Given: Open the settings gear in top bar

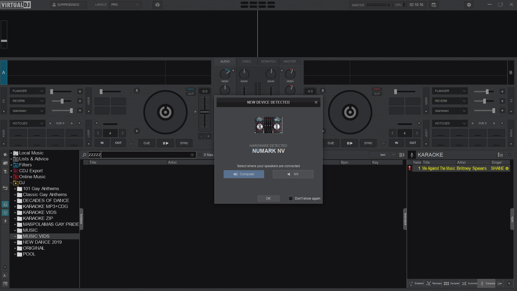Looking at the screenshot, I should tap(469, 5).
